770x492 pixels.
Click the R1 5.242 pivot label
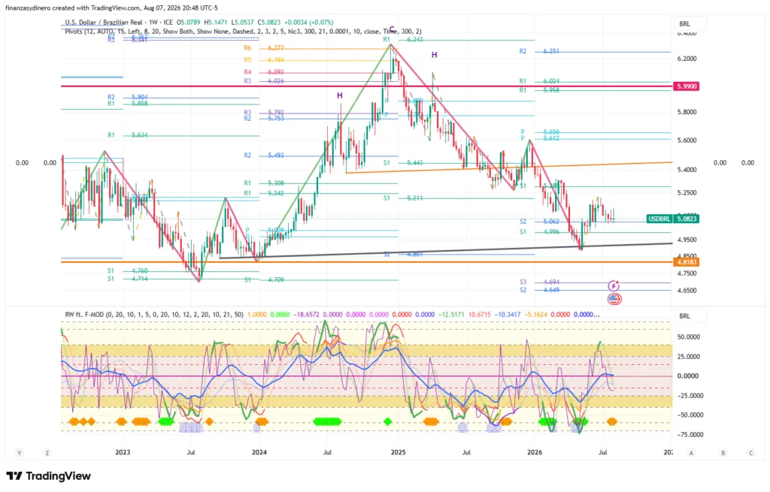[264, 193]
